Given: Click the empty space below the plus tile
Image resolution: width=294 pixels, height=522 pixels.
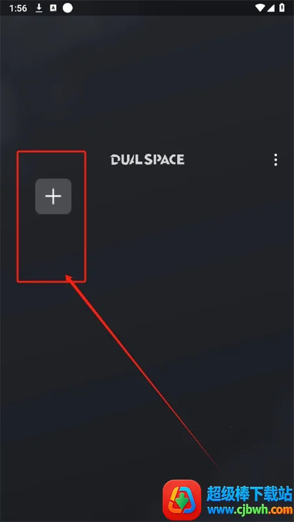Looking at the screenshot, I should click(52, 247).
